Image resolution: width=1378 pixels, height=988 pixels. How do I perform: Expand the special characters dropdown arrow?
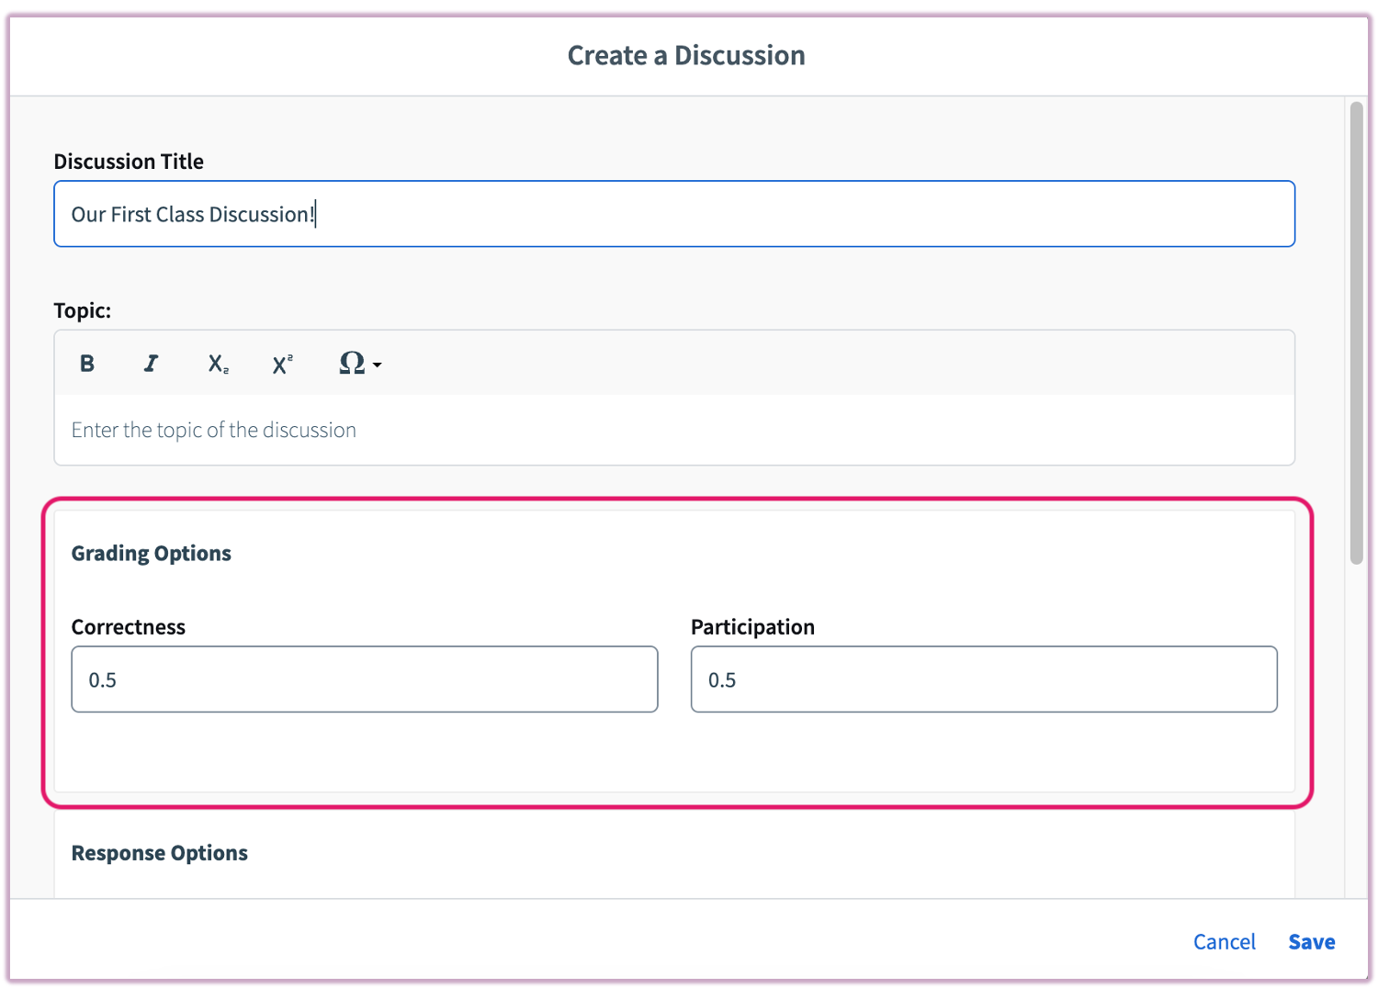coord(378,365)
